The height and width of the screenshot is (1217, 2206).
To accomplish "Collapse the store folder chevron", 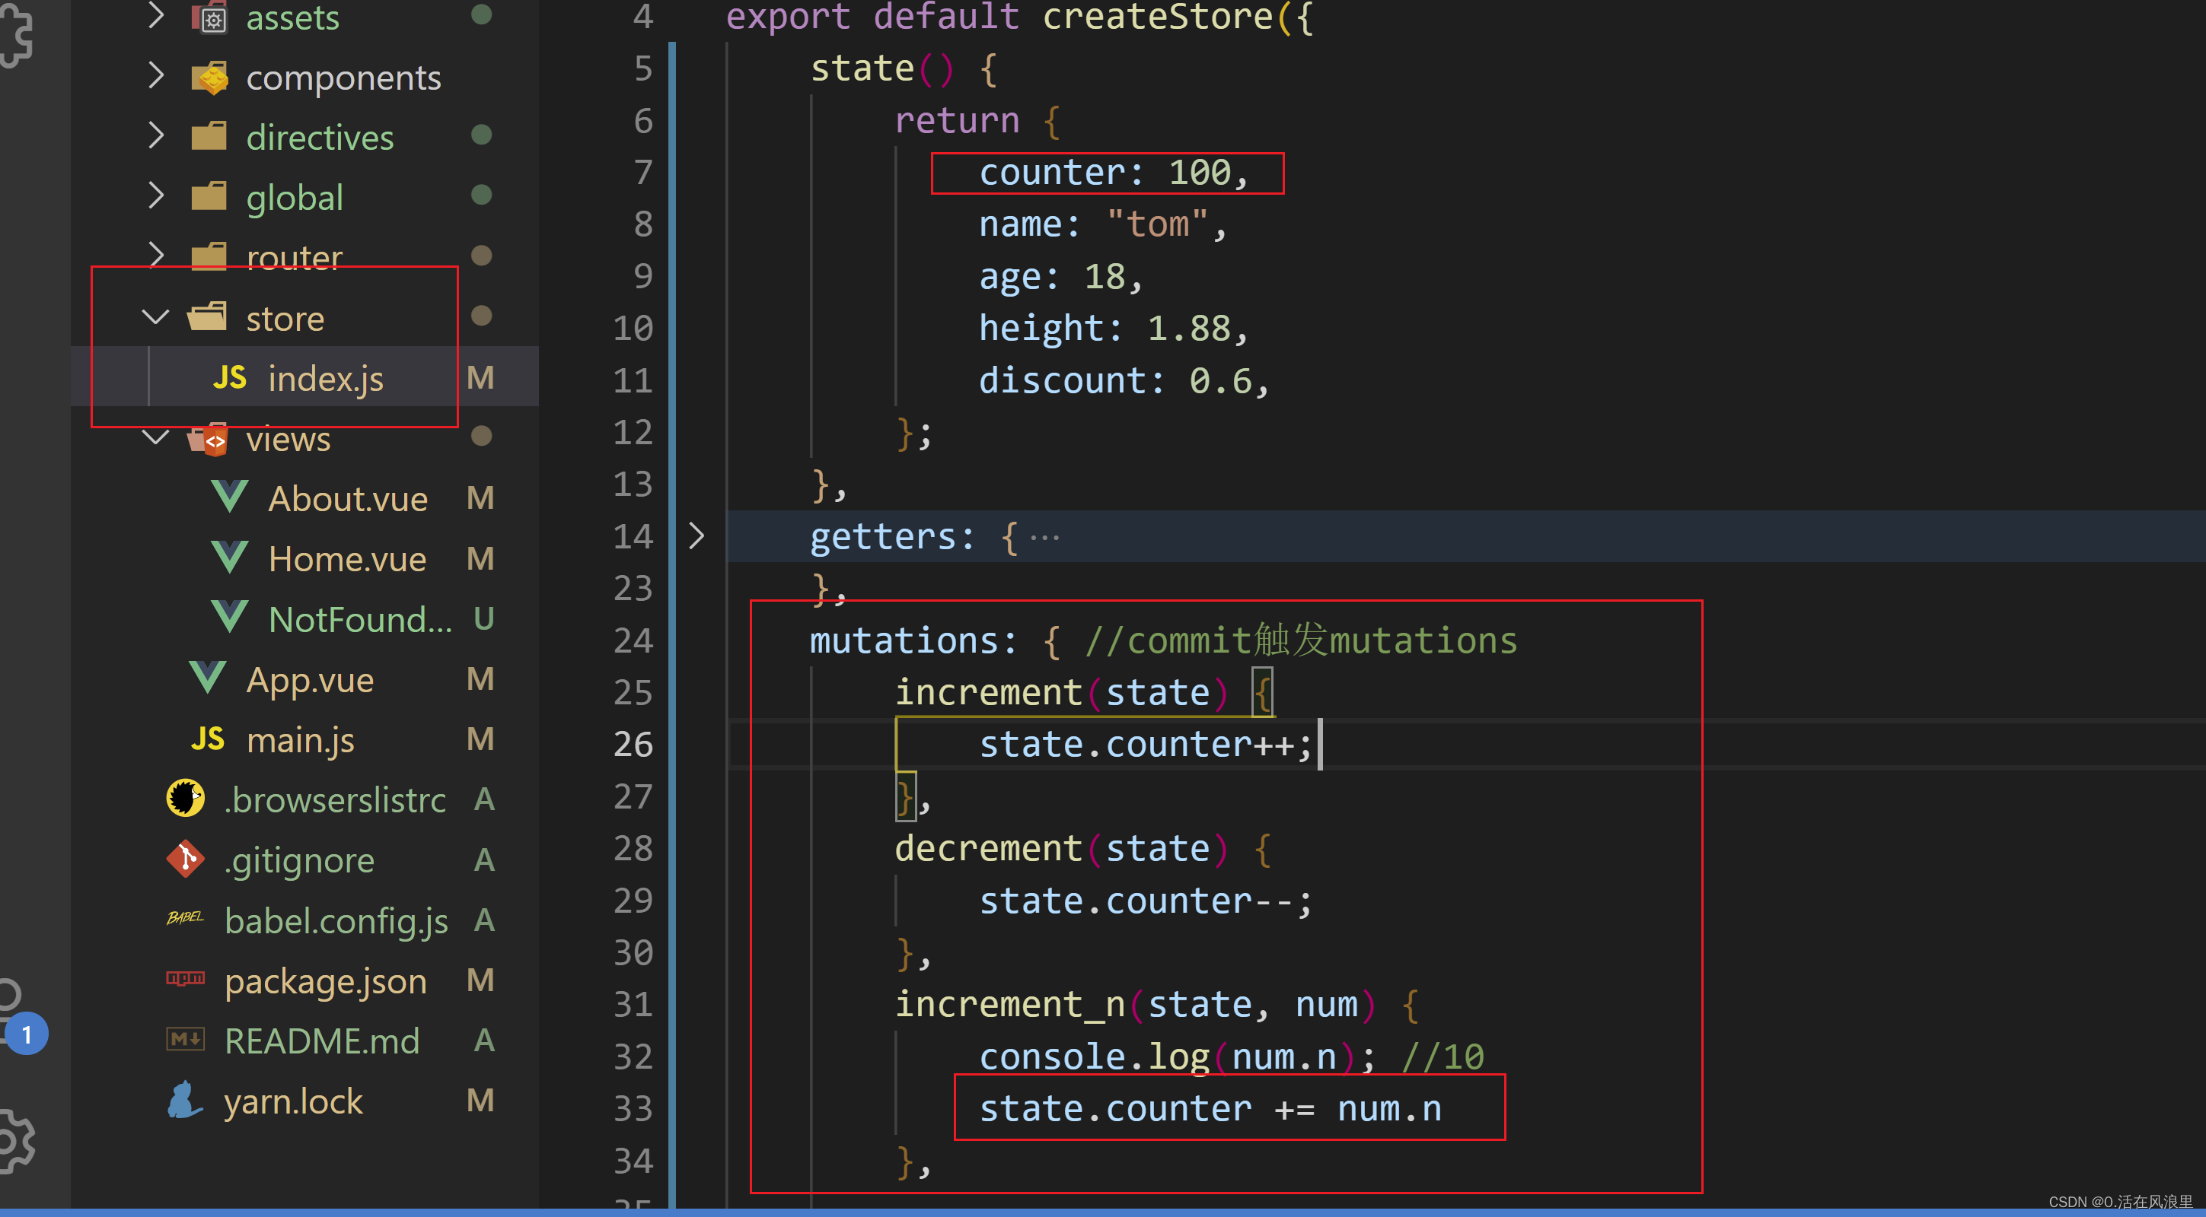I will (155, 317).
